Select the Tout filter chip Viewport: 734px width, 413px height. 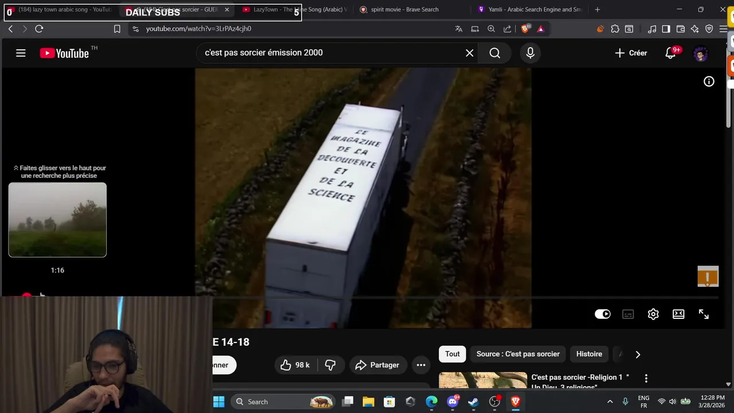452,354
